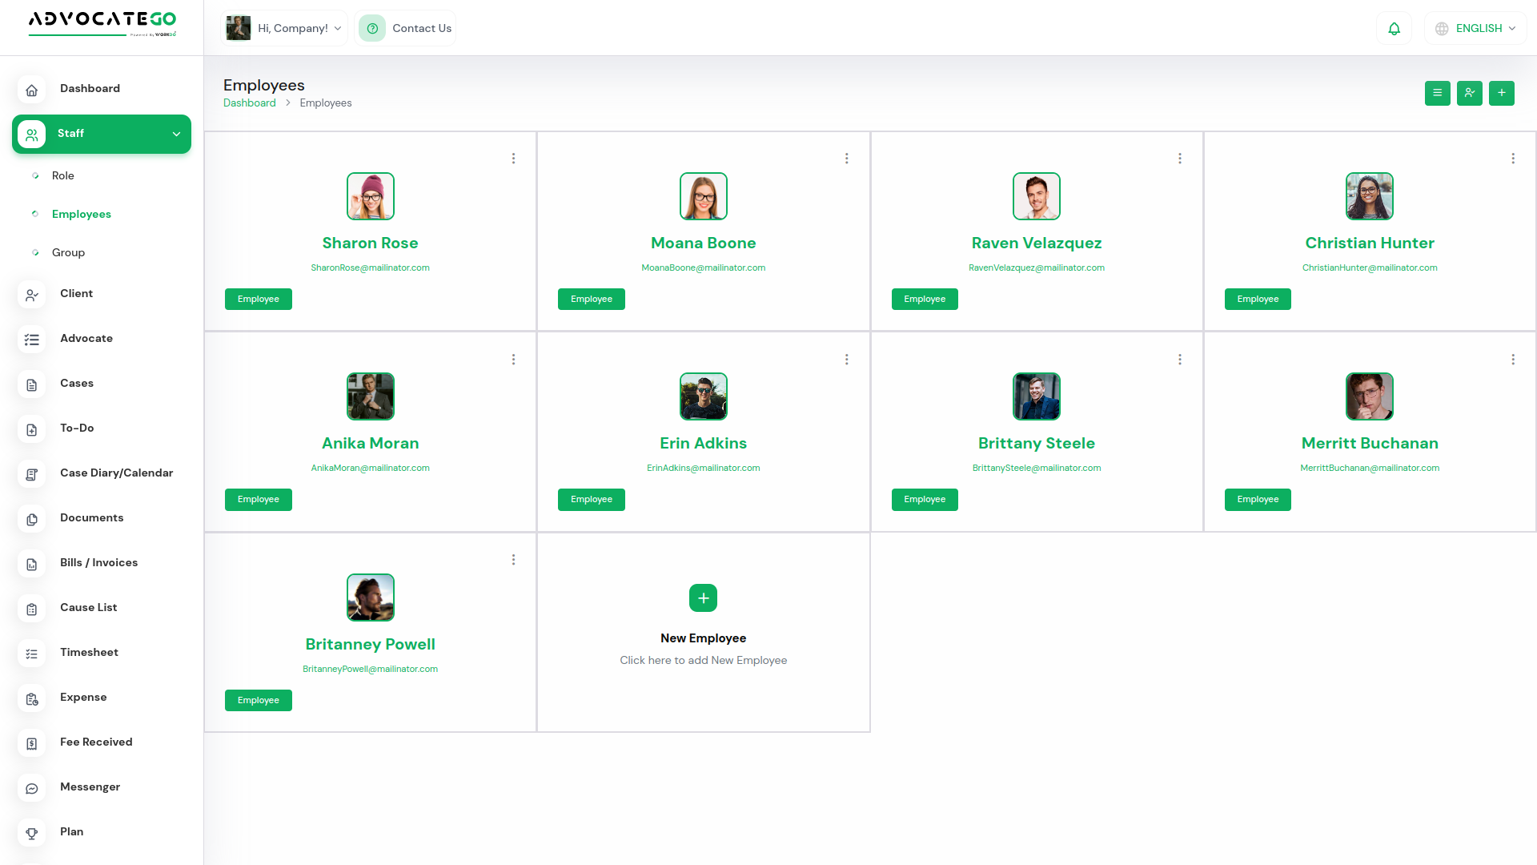Click the notification bell icon
Viewport: 1537px width, 865px height.
coord(1394,29)
